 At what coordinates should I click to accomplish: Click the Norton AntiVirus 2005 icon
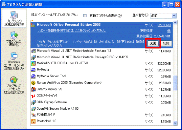tap(33, 83)
